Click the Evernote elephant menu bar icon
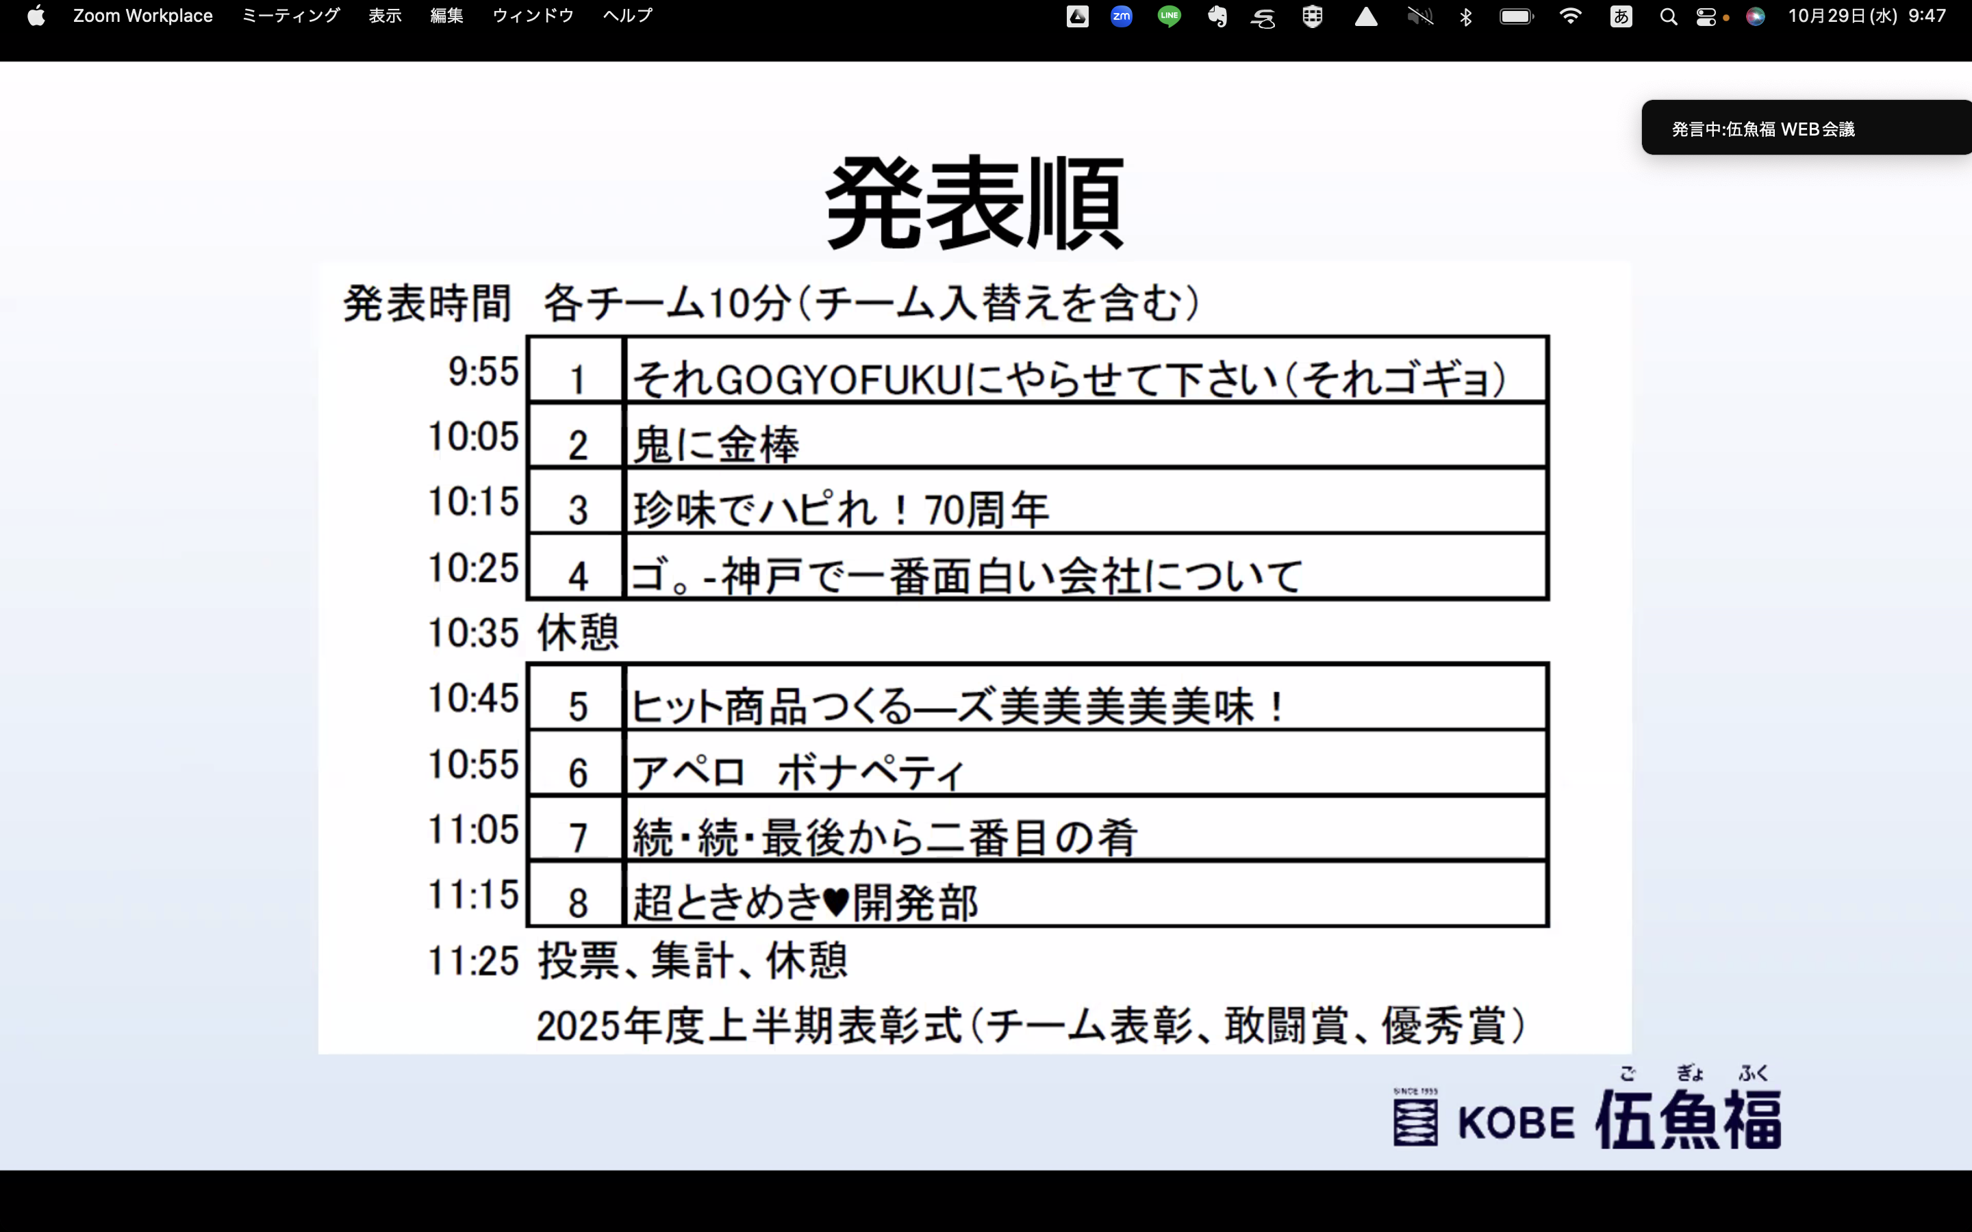The width and height of the screenshot is (1972, 1232). click(1217, 16)
